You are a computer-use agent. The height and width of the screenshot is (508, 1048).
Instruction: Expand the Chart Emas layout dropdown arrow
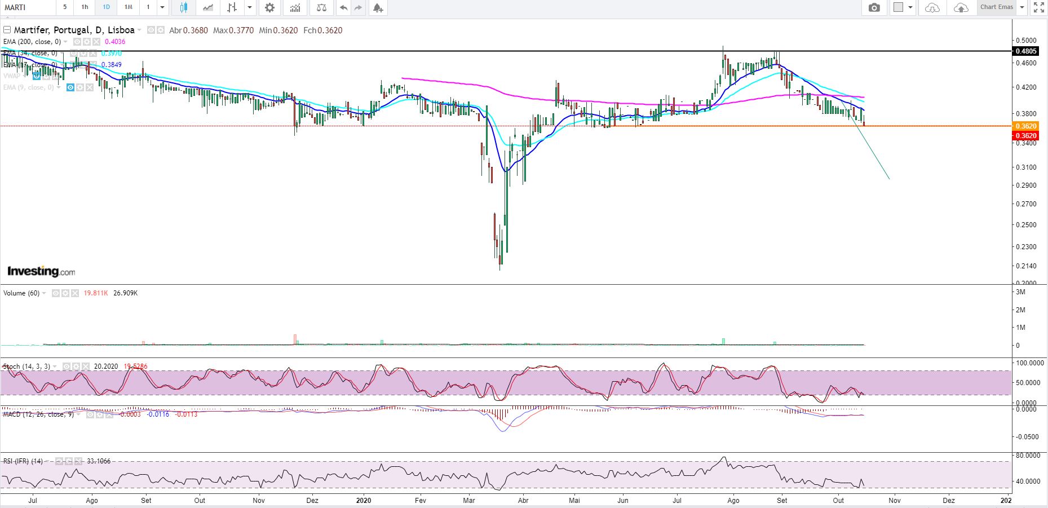pyautogui.click(x=1022, y=7)
